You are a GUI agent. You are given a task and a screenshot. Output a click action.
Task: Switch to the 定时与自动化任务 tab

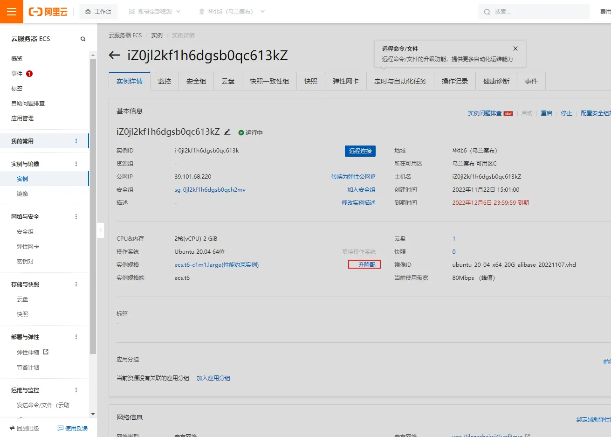point(400,81)
